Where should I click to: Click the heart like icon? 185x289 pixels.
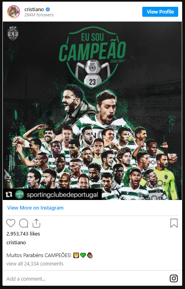11,223
